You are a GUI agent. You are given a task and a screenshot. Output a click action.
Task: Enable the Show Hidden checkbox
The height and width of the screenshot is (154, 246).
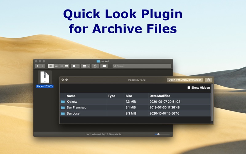tap(189, 87)
